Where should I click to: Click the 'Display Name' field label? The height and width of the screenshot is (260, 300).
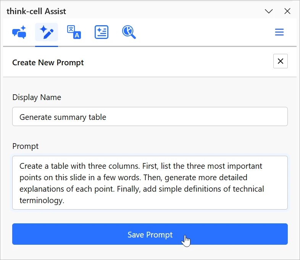[37, 97]
